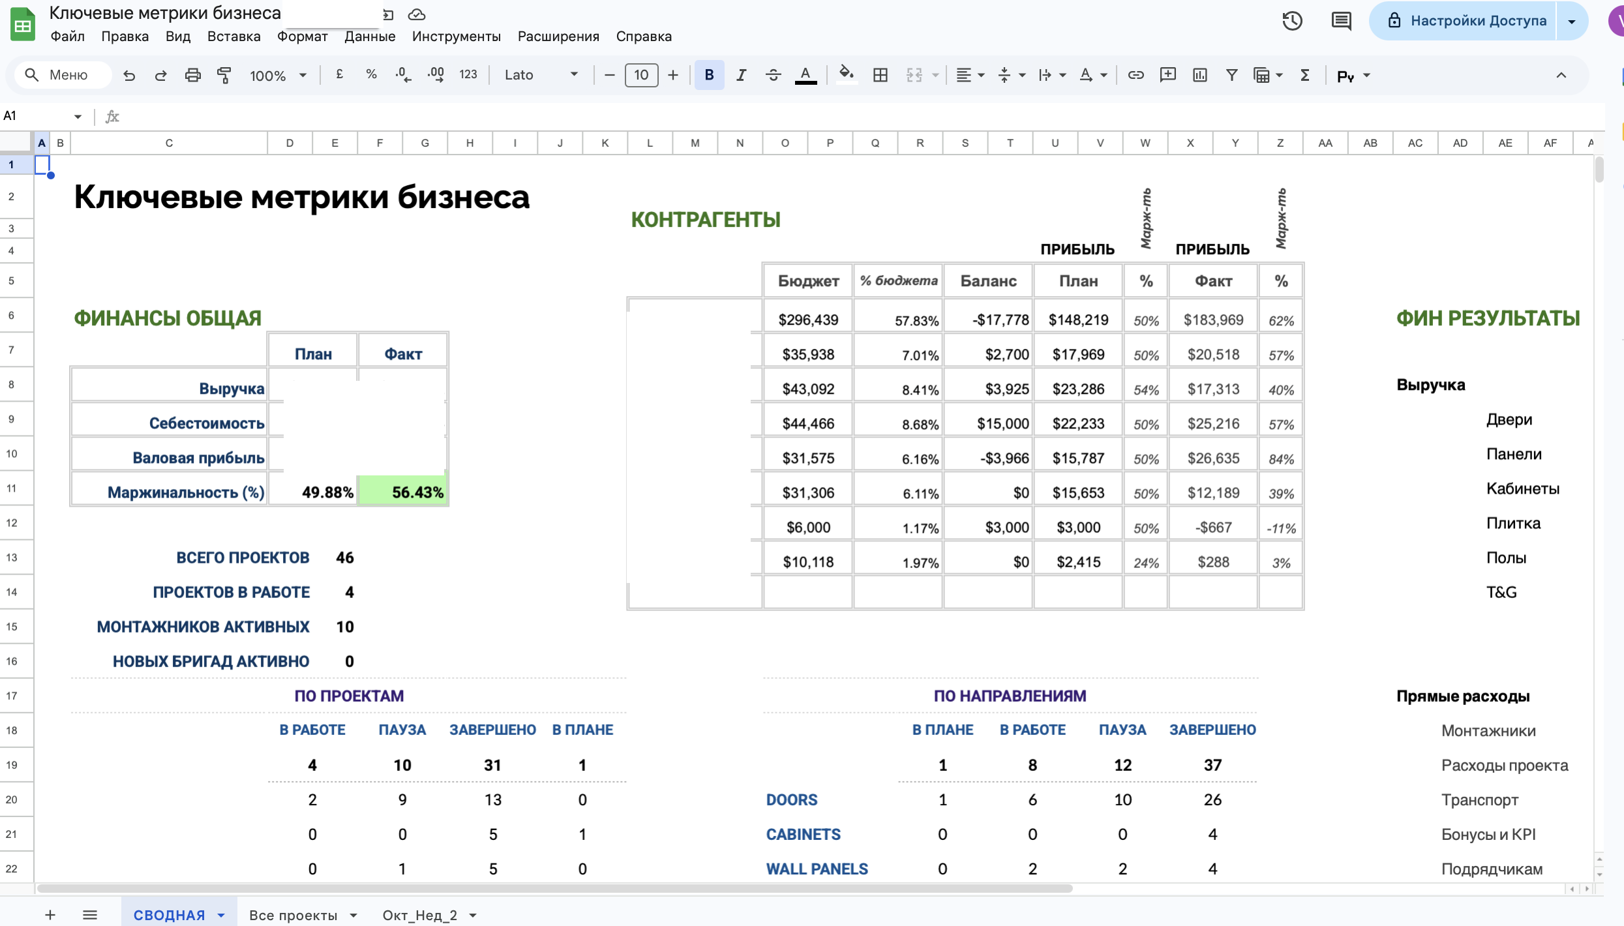
Task: Increase font size plus button
Action: point(673,75)
